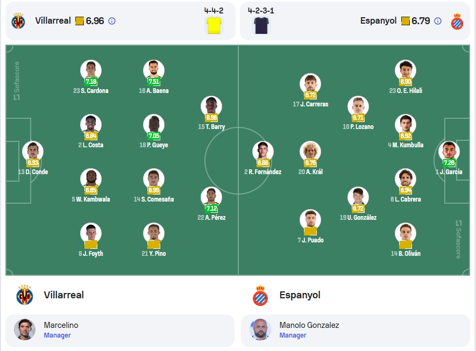Click D. Conde's 6.93 rating badge

pos(33,163)
